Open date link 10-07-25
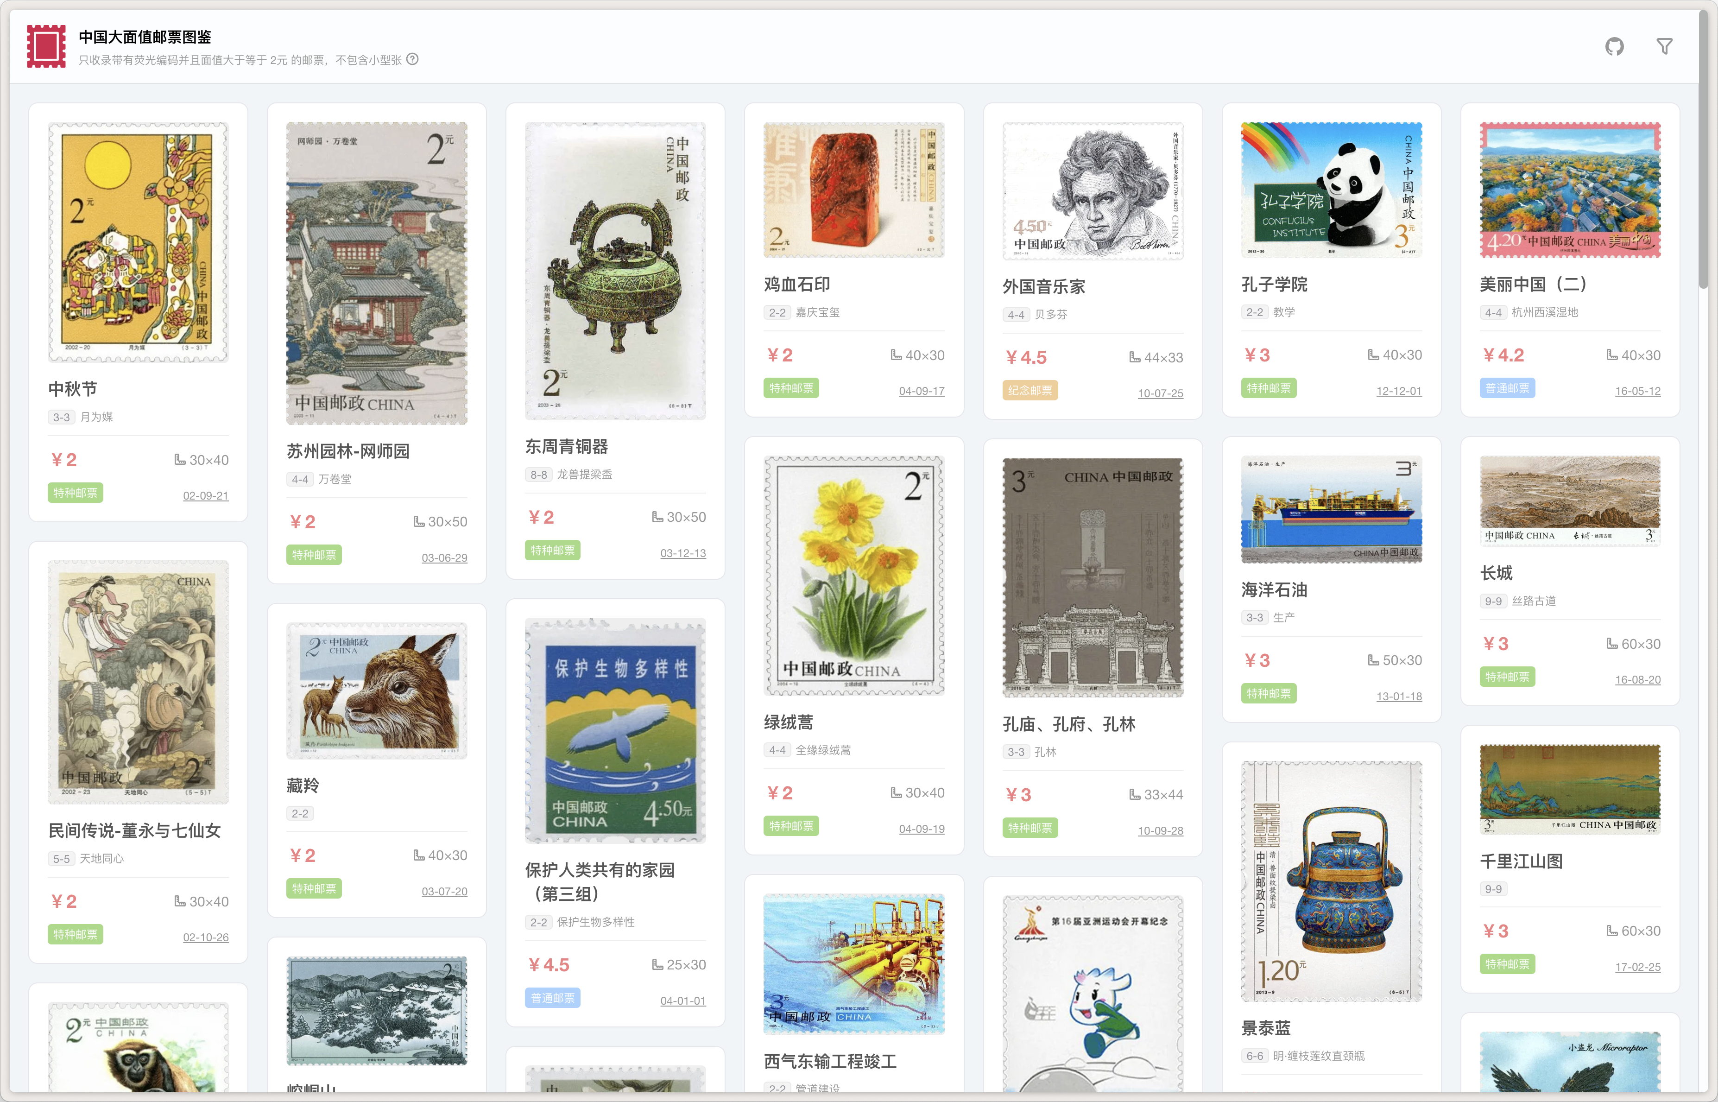This screenshot has width=1718, height=1102. click(1160, 393)
